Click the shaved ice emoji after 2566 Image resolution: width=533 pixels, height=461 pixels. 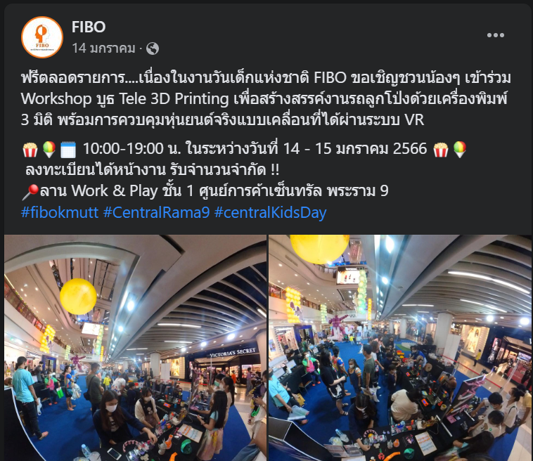pyautogui.click(x=460, y=150)
